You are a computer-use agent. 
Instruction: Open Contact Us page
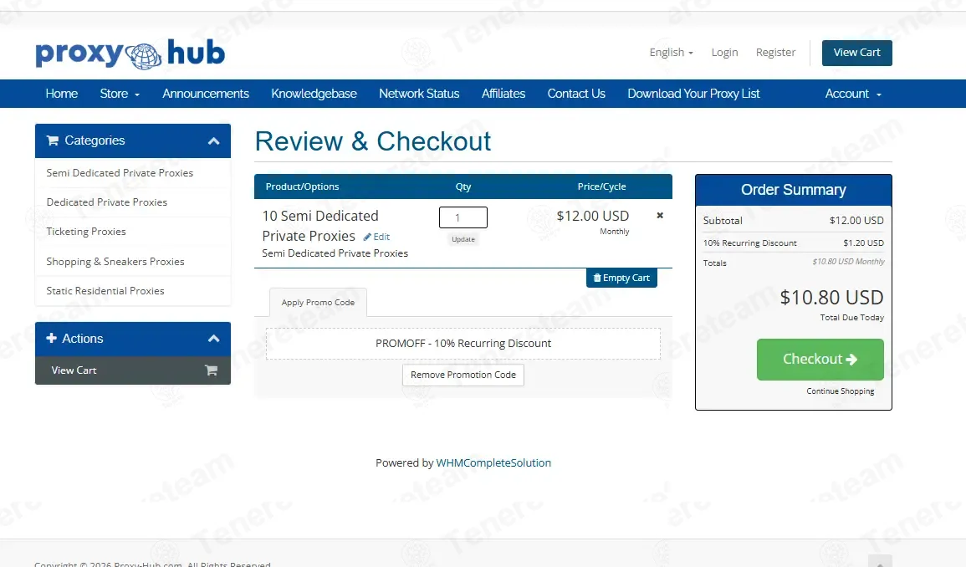coord(576,94)
